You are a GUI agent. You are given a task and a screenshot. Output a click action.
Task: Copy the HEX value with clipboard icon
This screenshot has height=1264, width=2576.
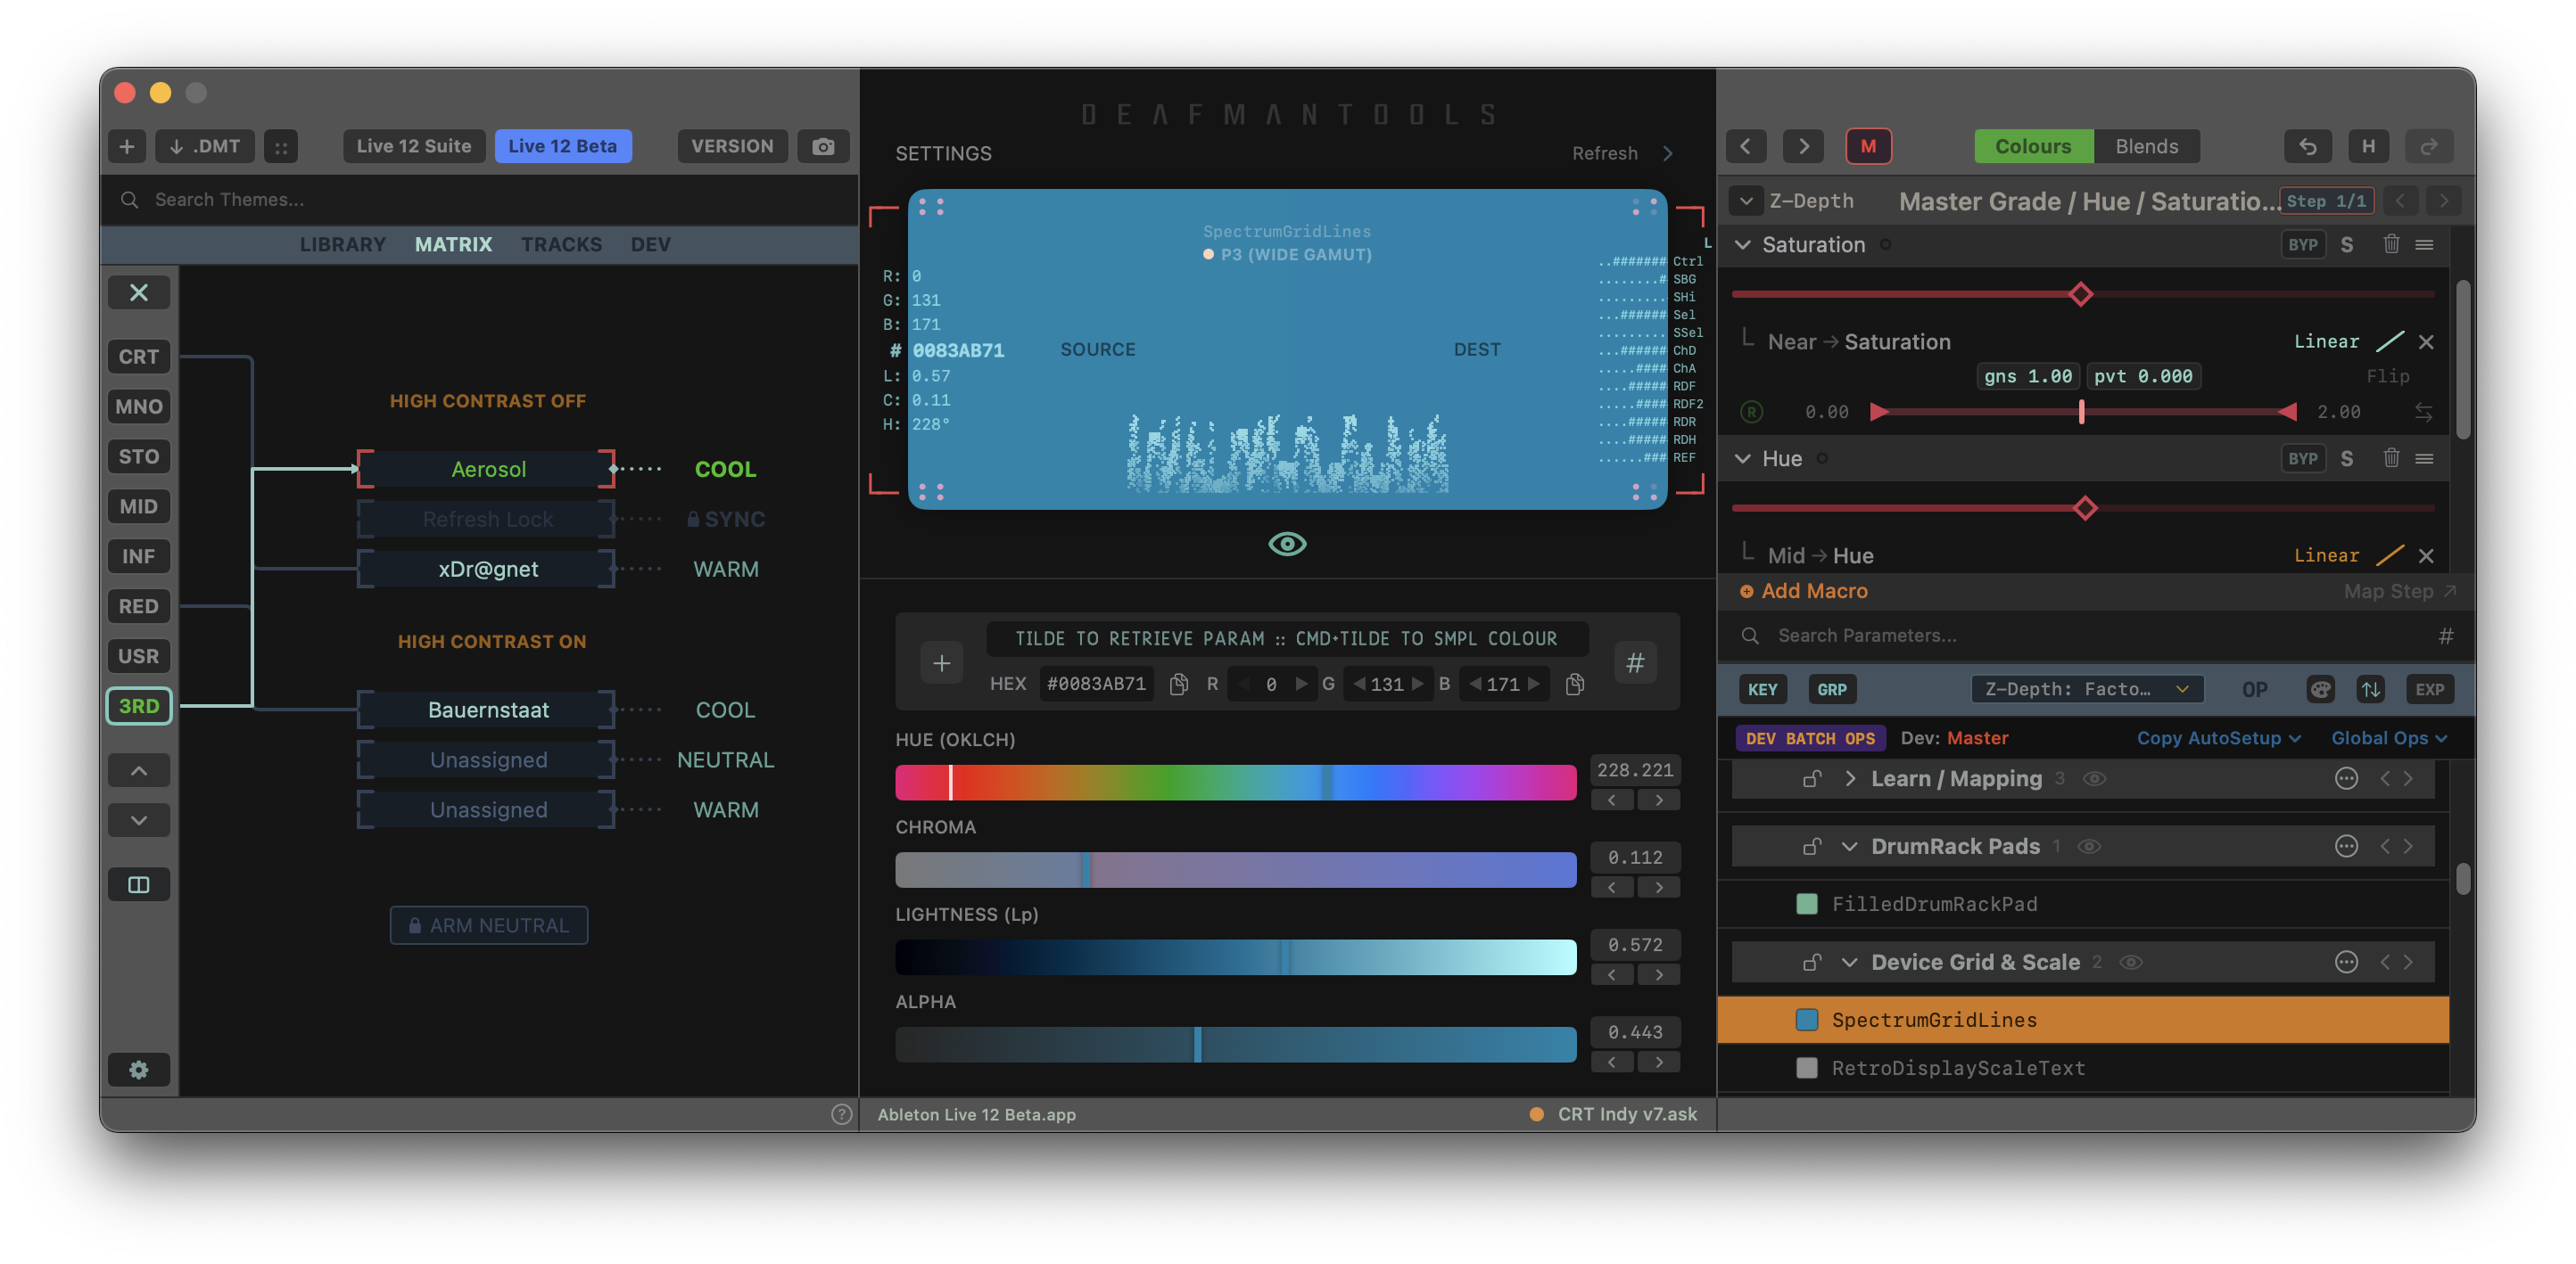pyautogui.click(x=1179, y=685)
